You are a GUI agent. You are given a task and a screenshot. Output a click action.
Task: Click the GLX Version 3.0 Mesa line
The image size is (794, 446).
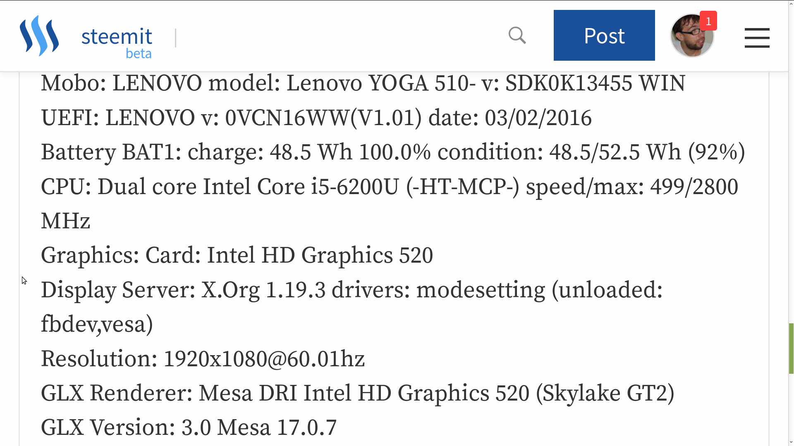[189, 427]
